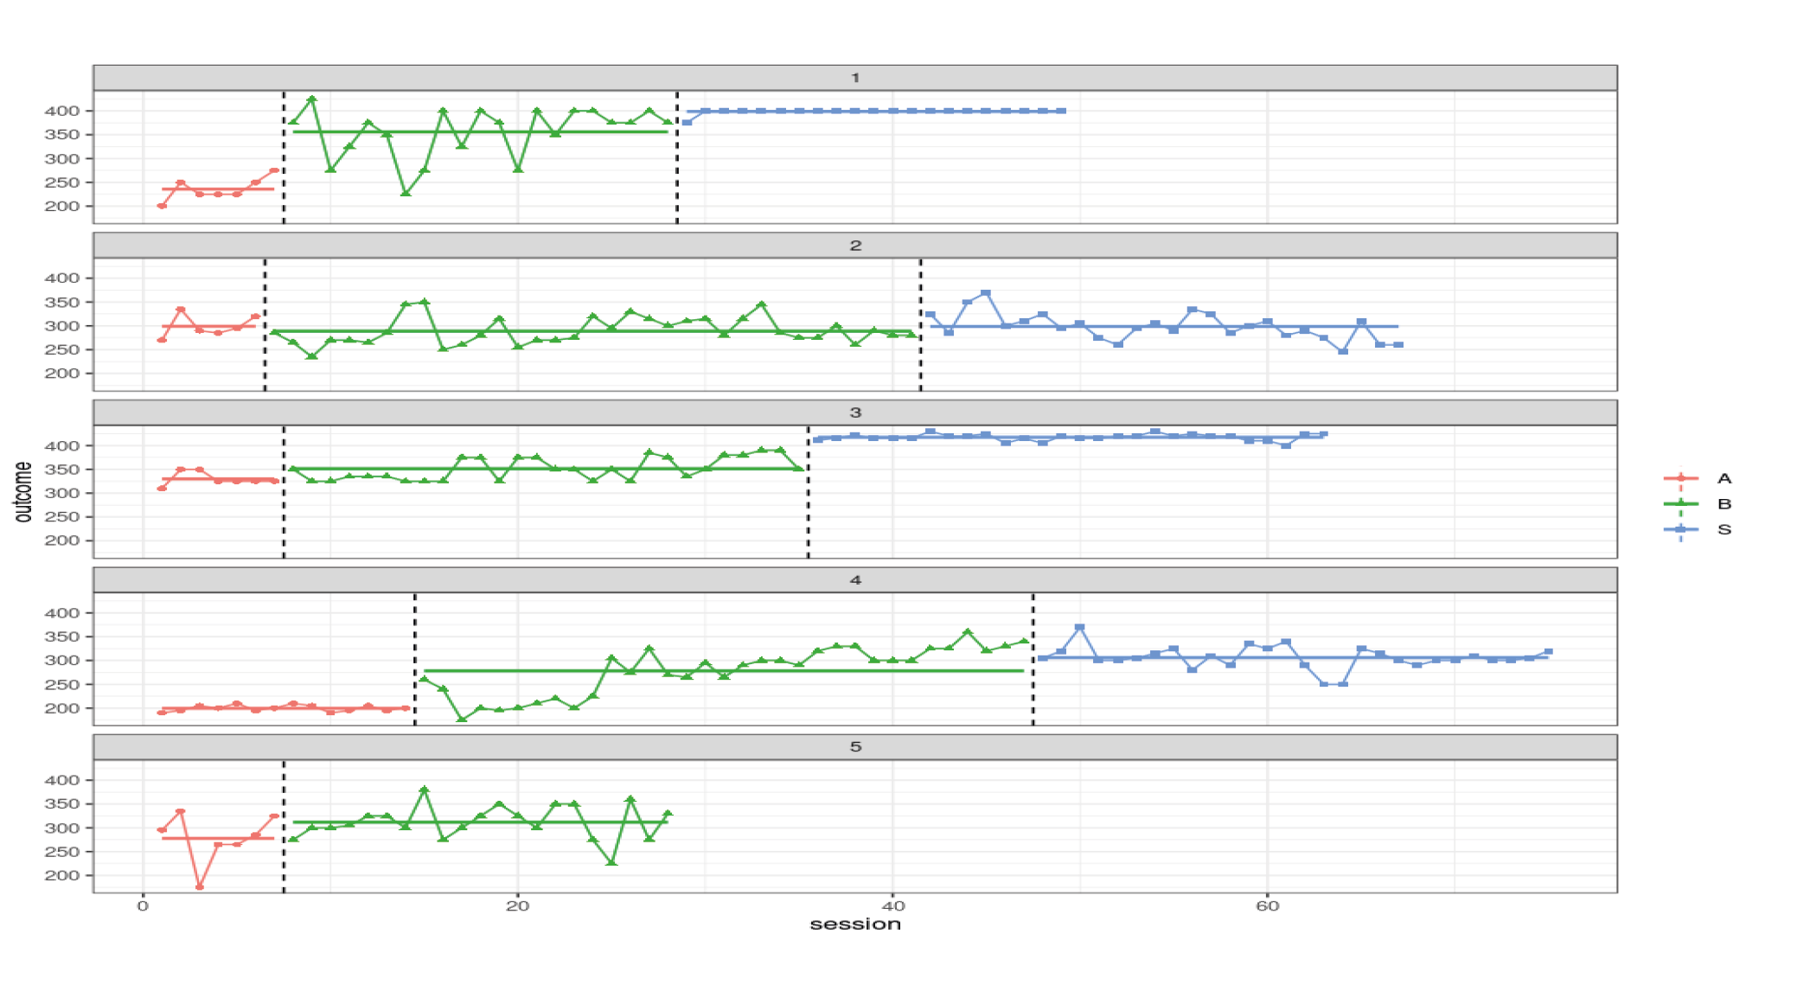Select the legend label "S"

click(x=1723, y=529)
